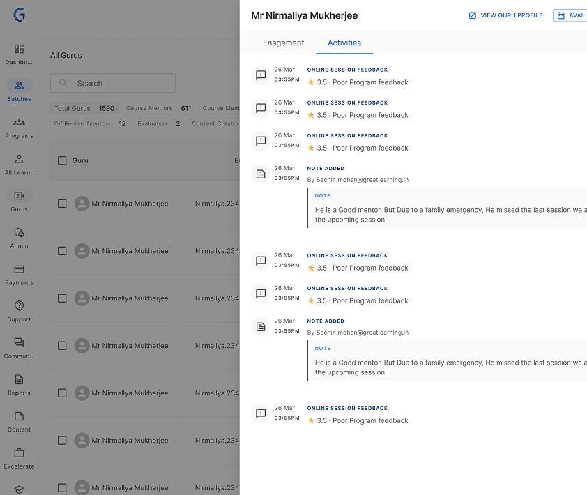Open the View Guru Profile link
This screenshot has height=495, width=587.
coord(505,15)
